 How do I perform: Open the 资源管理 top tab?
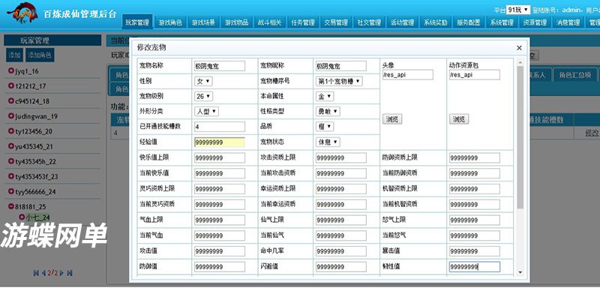click(x=535, y=22)
